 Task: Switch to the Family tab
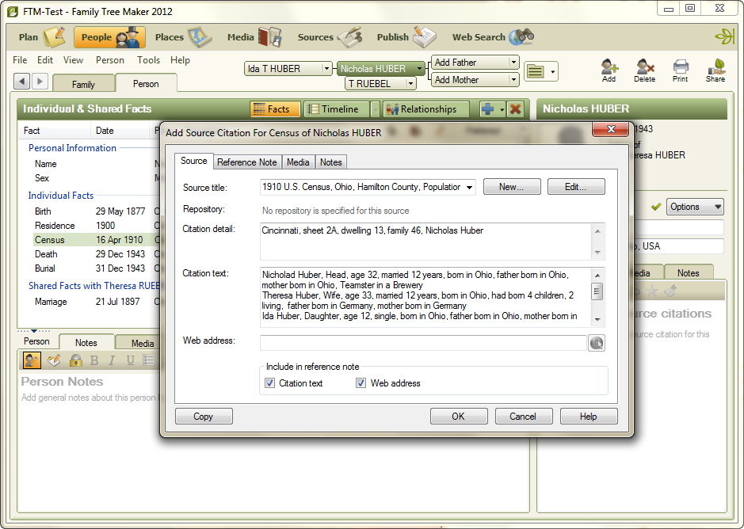(83, 84)
